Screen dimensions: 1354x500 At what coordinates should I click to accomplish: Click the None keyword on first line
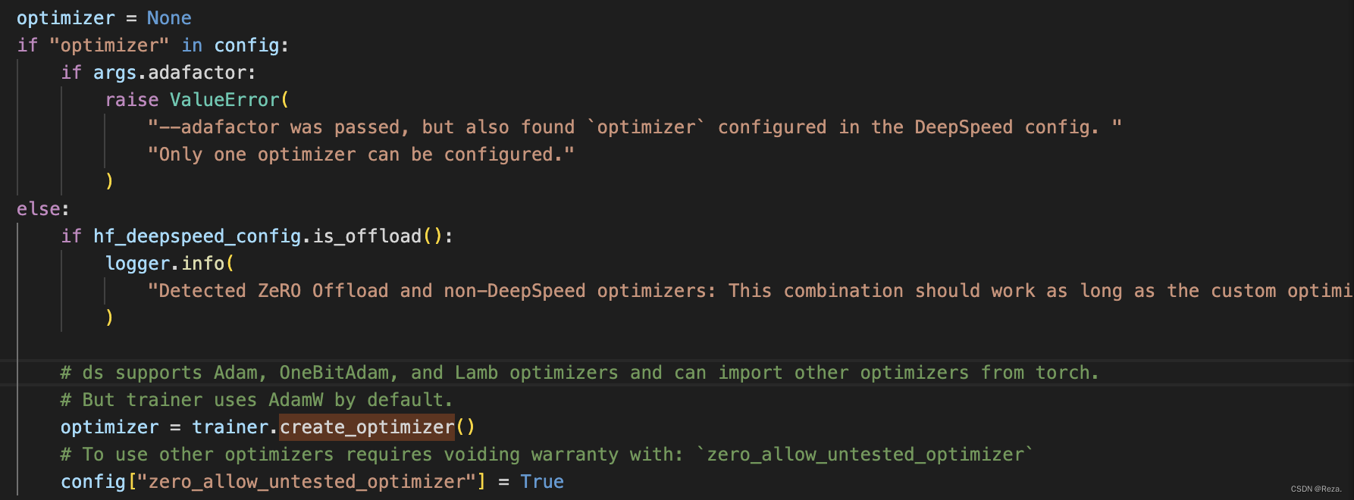pyautogui.click(x=169, y=18)
